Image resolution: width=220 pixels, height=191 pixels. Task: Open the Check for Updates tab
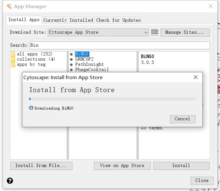tap(118, 20)
